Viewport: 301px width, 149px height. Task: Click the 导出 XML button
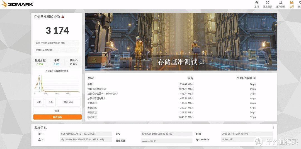point(69,102)
